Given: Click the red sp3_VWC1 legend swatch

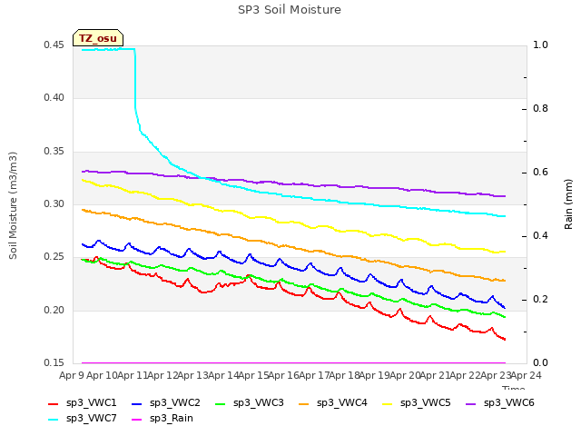Looking at the screenshot, I should pos(54,403).
